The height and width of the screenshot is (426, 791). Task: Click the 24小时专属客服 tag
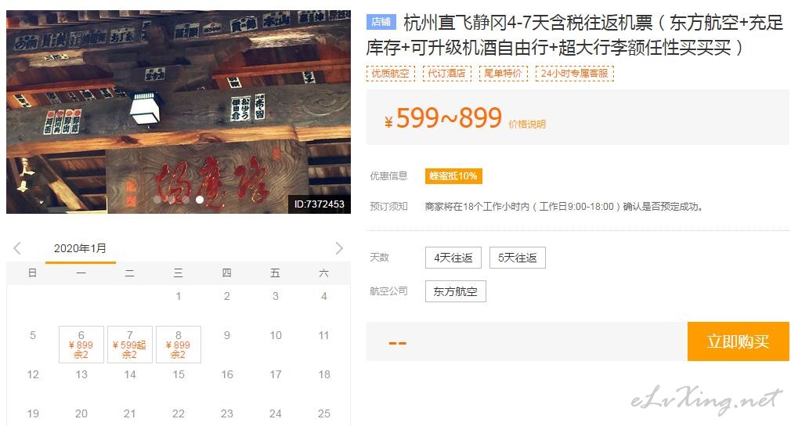click(x=575, y=73)
